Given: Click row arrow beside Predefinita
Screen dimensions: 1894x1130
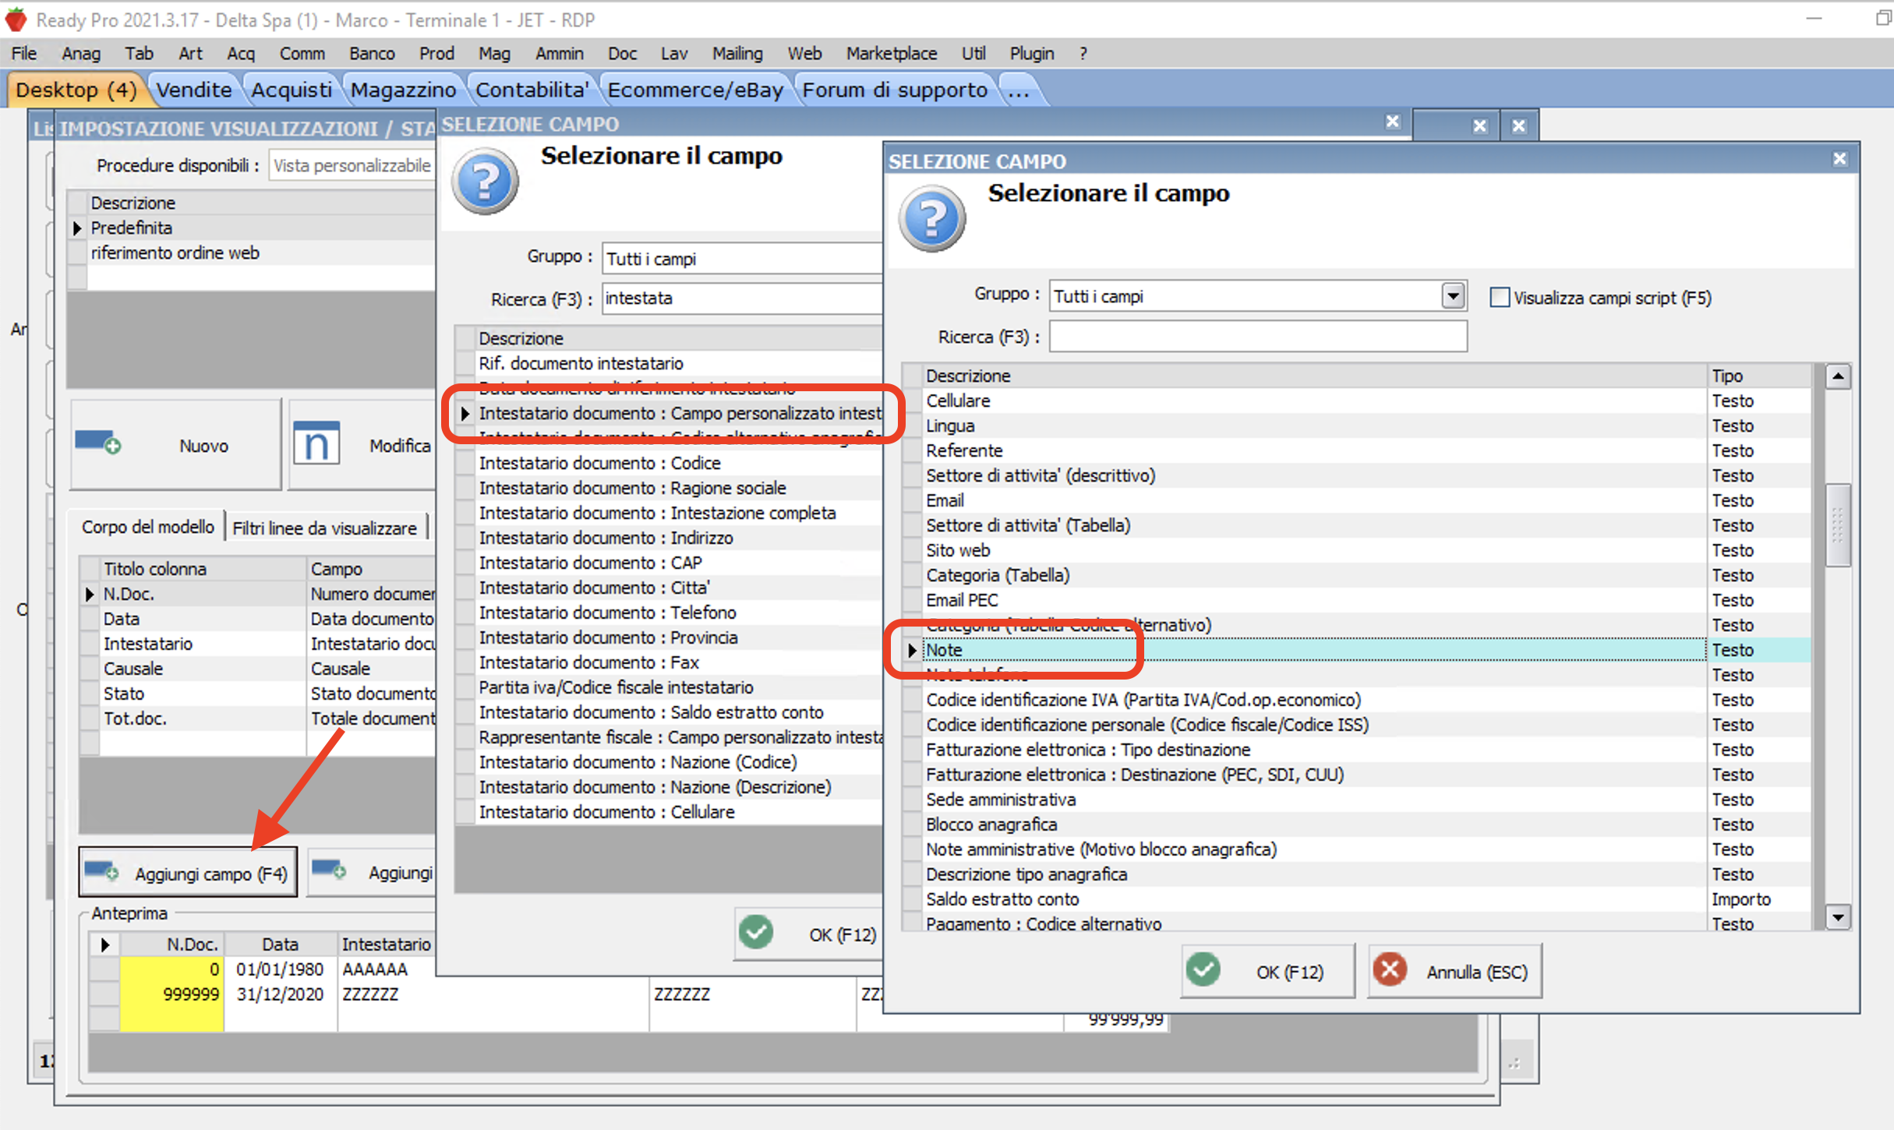Looking at the screenshot, I should point(77,228).
